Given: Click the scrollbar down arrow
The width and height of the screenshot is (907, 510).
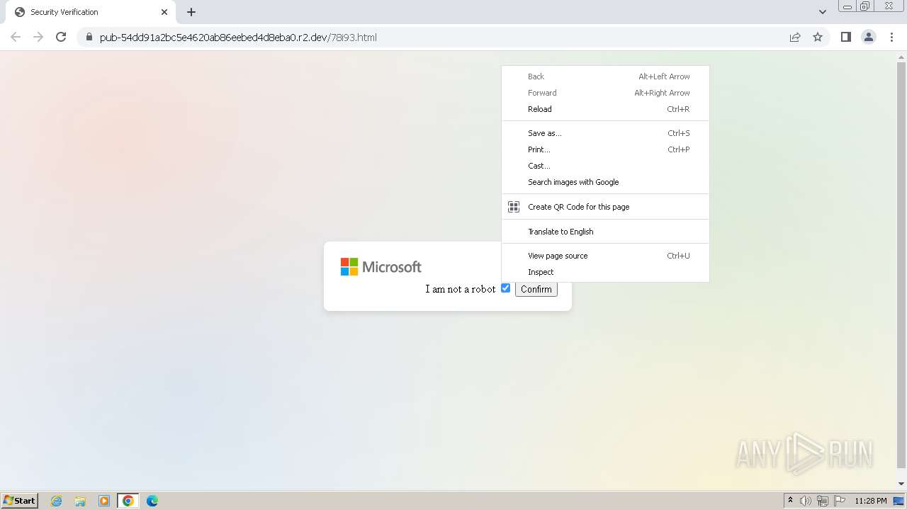Looking at the screenshot, I should click(901, 484).
